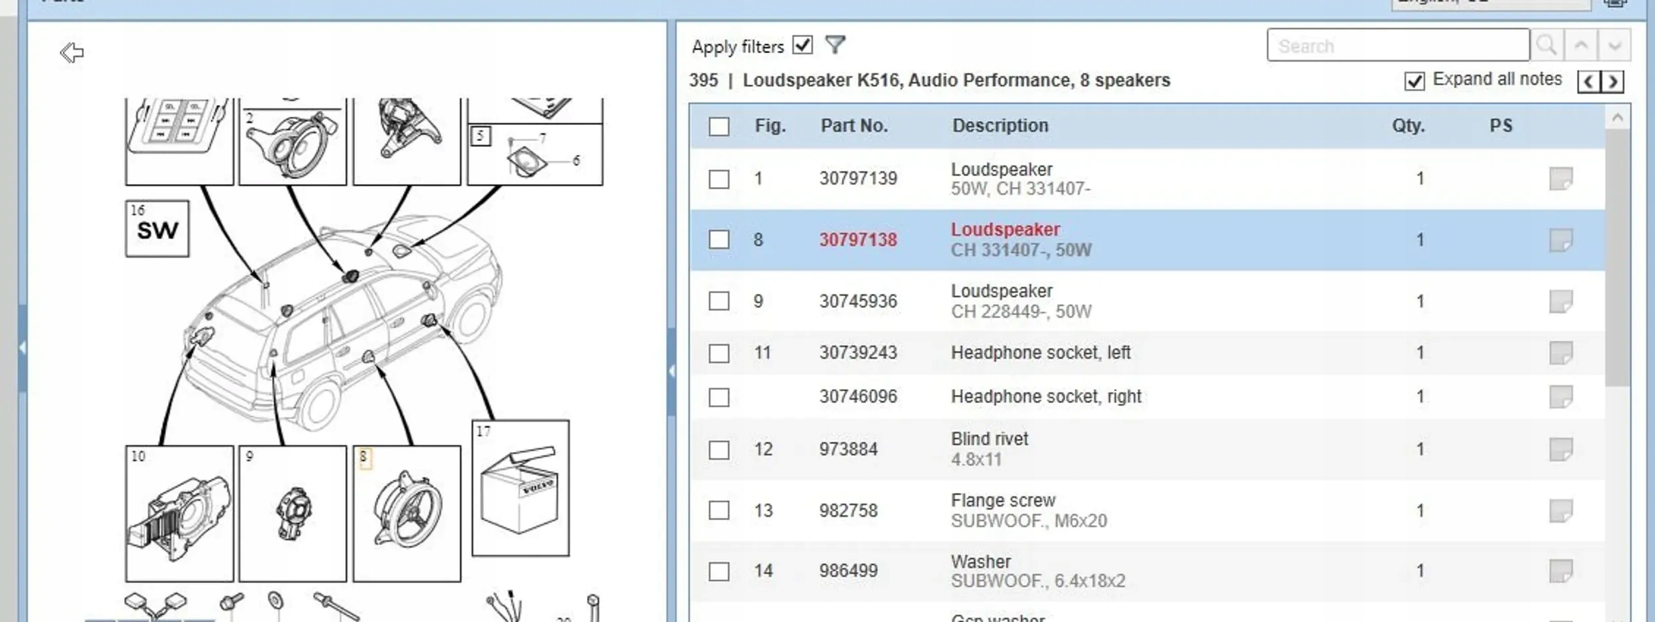Check the box for Headphone socket, left
Screen dimensions: 1655x622
pos(719,353)
